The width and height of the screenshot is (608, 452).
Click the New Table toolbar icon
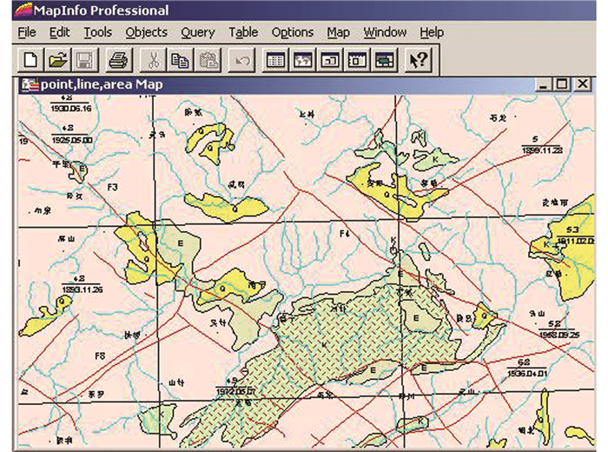31,60
